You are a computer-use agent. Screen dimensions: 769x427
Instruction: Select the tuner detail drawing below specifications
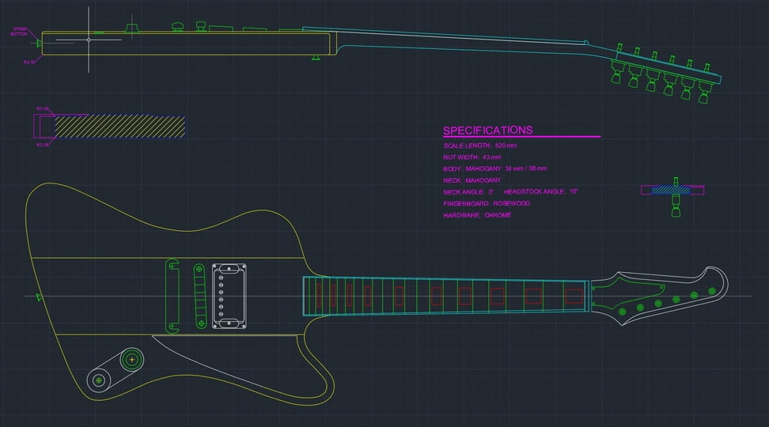pos(673,199)
